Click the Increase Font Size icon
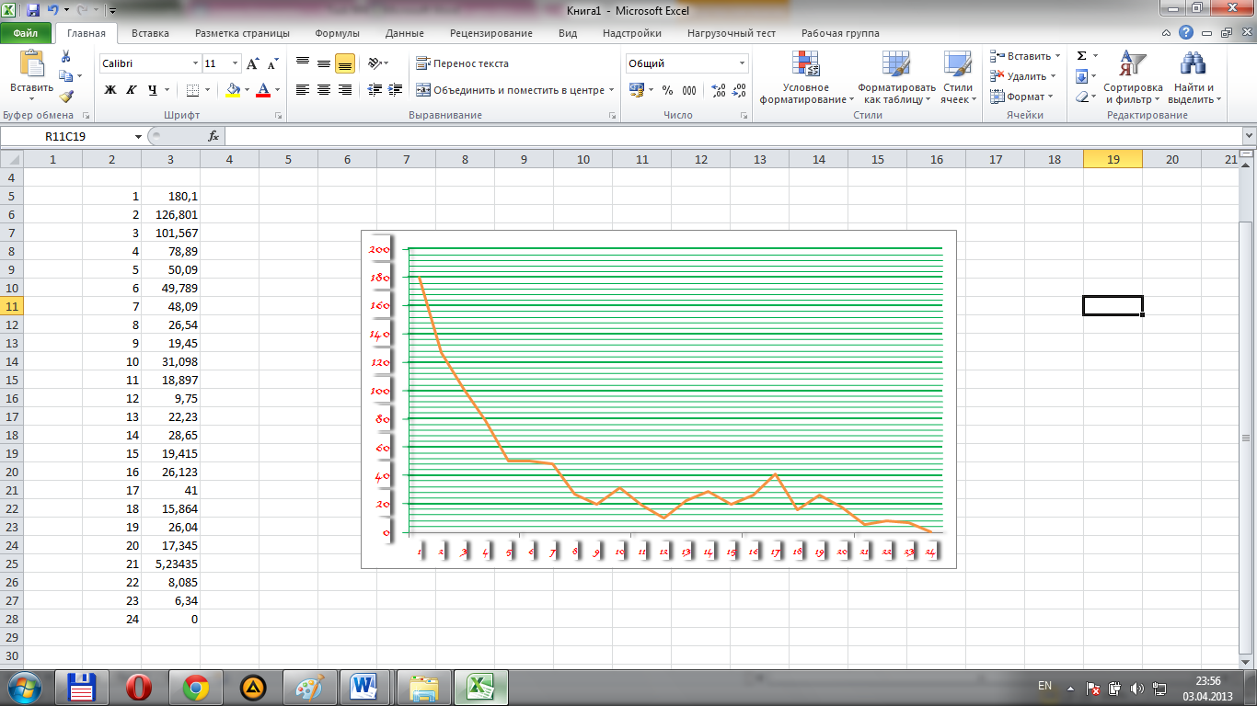This screenshot has height=706, width=1257. click(x=253, y=64)
